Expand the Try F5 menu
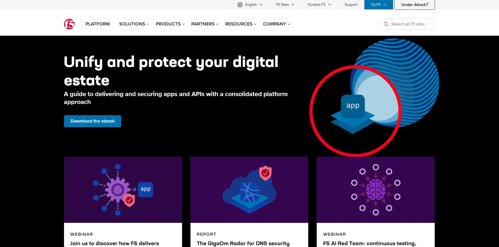 (x=378, y=5)
